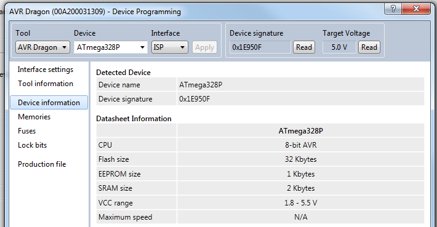Click the disabled Apply button

(204, 47)
